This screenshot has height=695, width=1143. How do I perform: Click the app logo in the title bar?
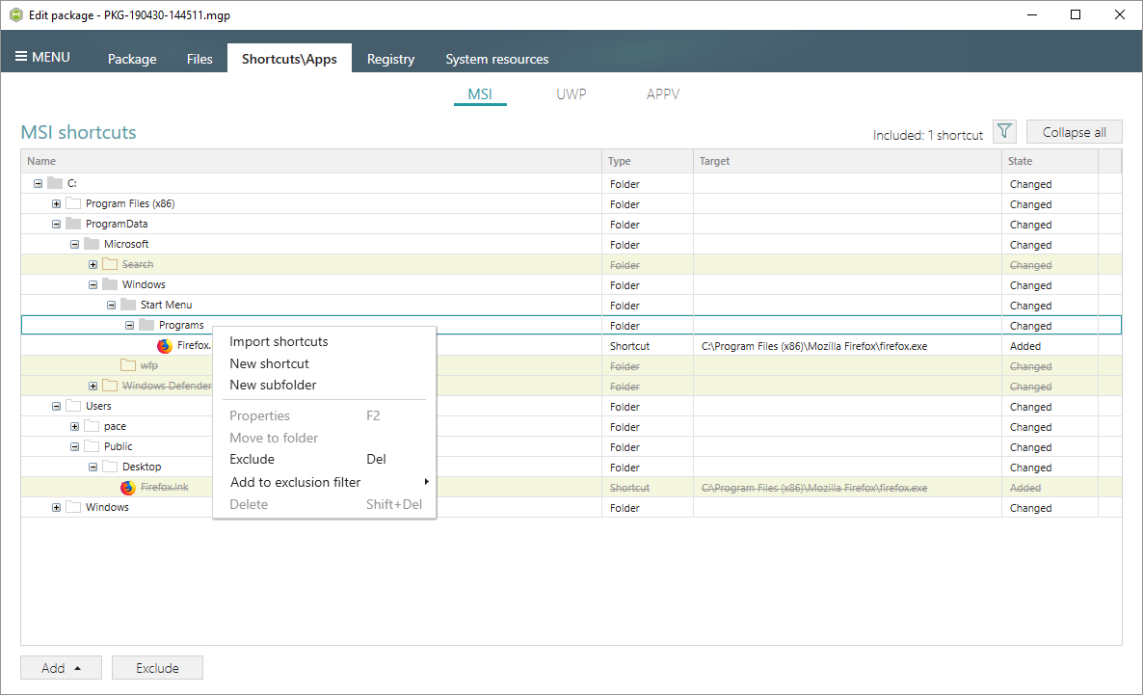click(x=16, y=14)
